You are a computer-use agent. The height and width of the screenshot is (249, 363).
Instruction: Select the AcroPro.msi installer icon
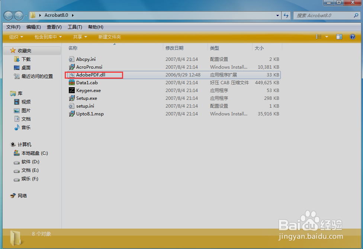pyautogui.click(x=71, y=67)
